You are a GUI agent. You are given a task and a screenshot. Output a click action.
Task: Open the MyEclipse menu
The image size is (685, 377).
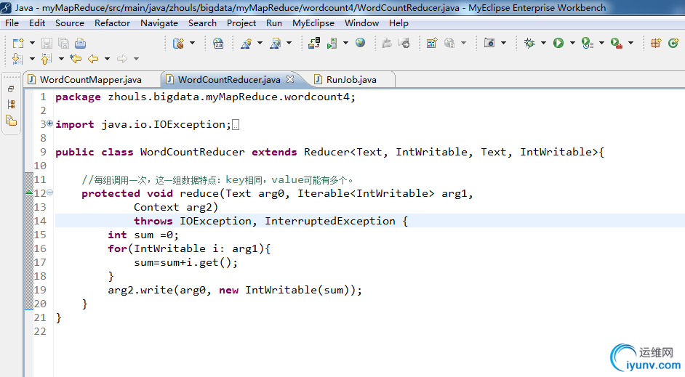313,23
